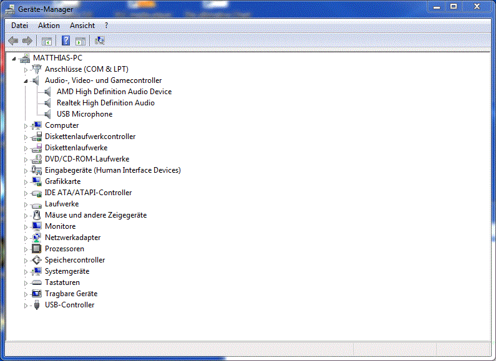Close the Geräte-Manager window

[x=477, y=6]
